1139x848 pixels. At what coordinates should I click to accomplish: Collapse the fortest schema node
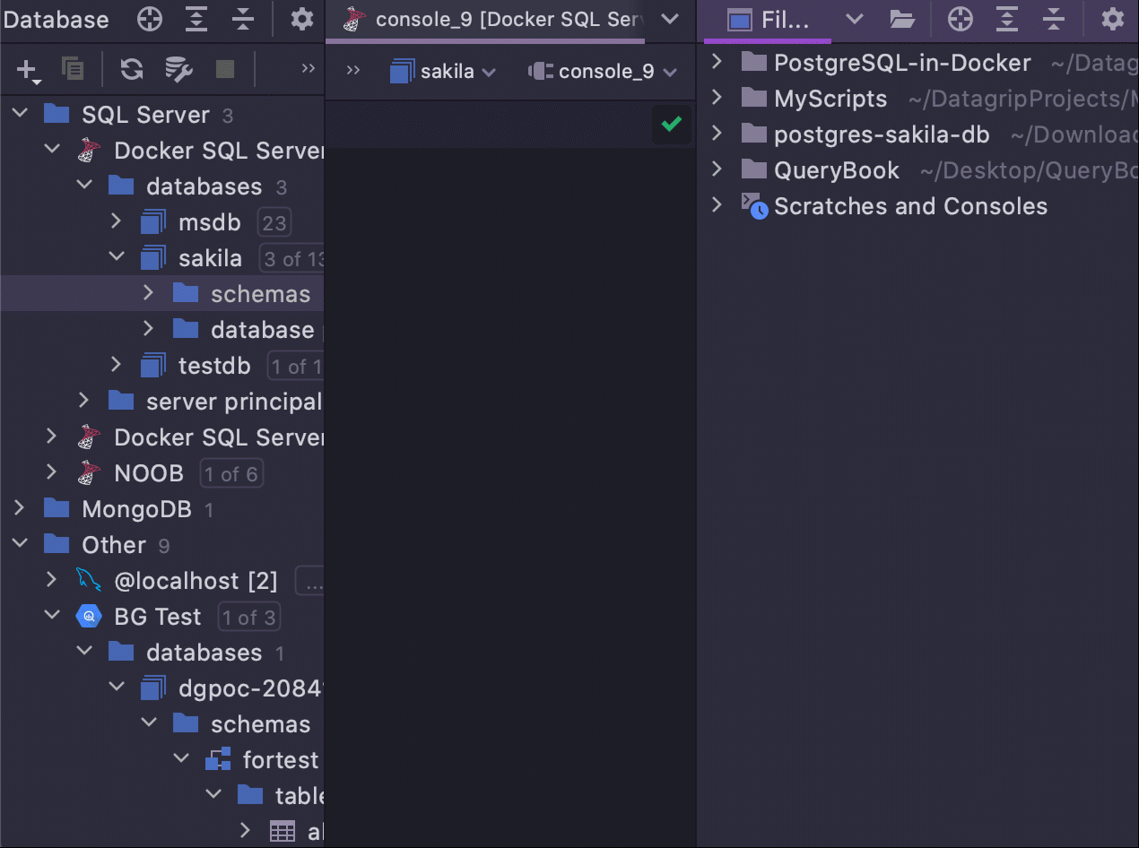click(181, 759)
